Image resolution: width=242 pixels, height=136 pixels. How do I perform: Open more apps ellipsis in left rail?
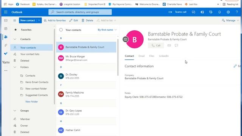tap(6, 71)
